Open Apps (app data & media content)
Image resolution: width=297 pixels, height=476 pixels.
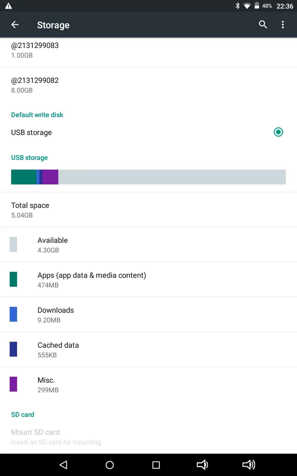(148, 280)
